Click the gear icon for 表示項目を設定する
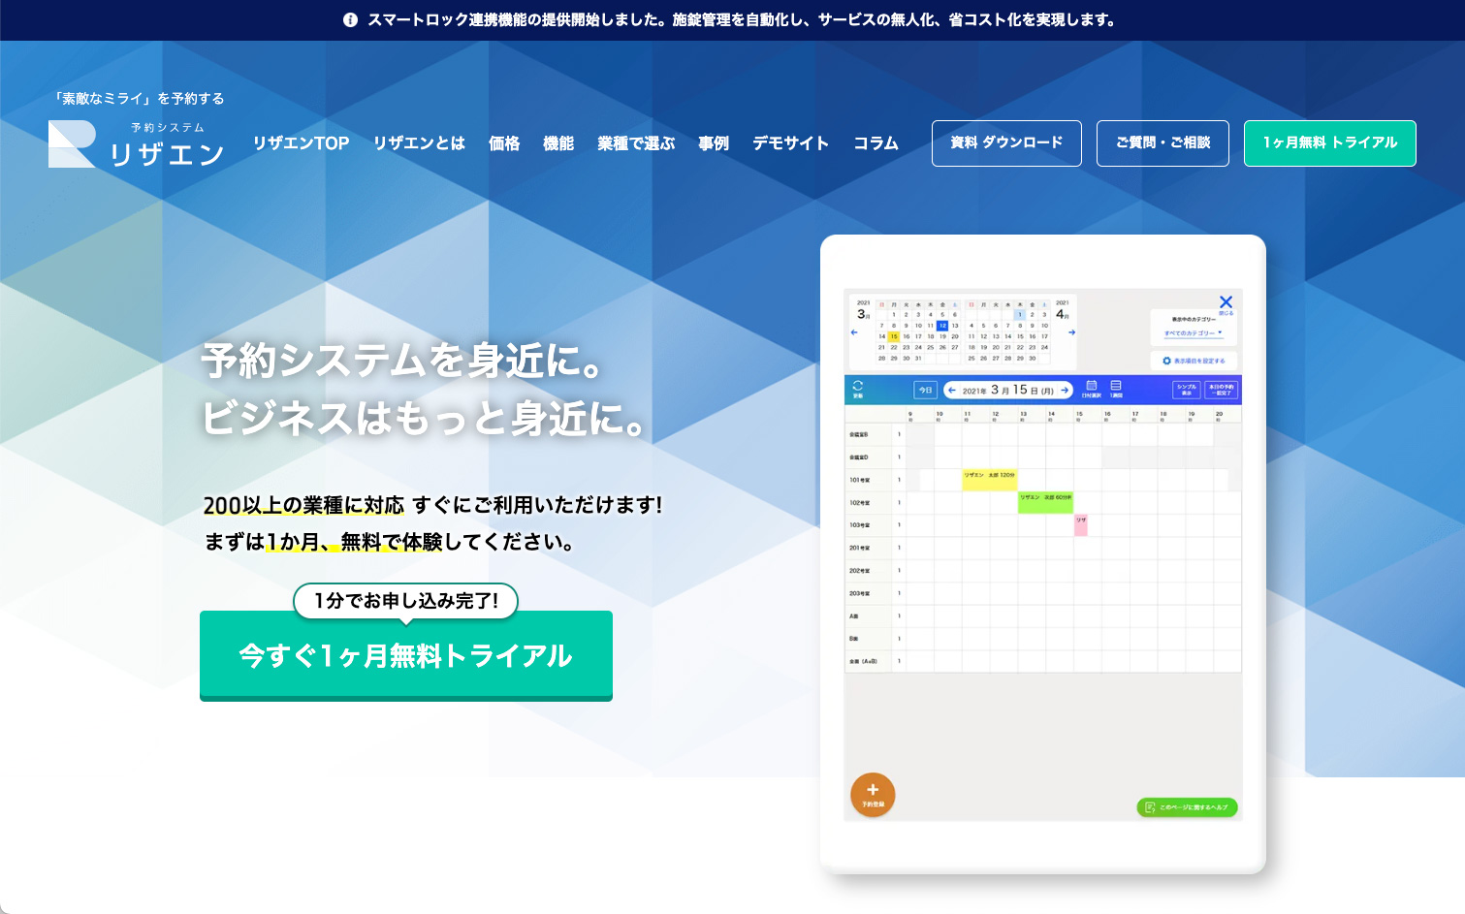 (1166, 361)
